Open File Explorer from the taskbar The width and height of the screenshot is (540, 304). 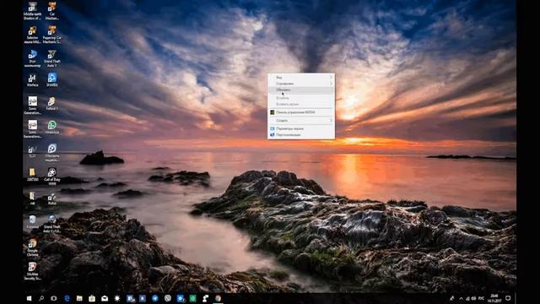click(x=79, y=298)
